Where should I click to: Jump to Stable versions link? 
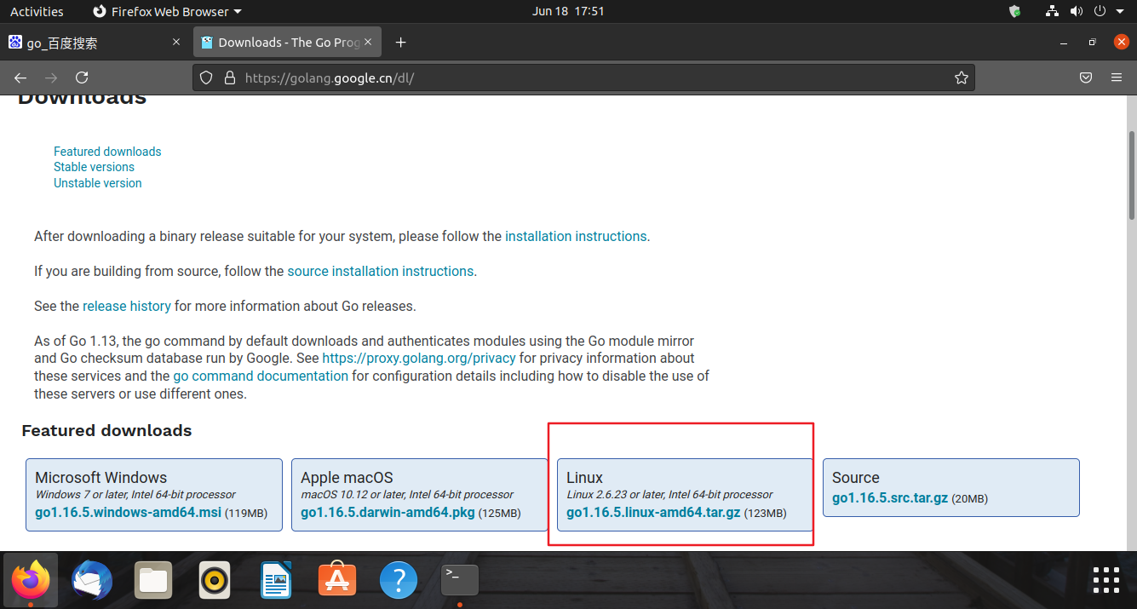(94, 167)
